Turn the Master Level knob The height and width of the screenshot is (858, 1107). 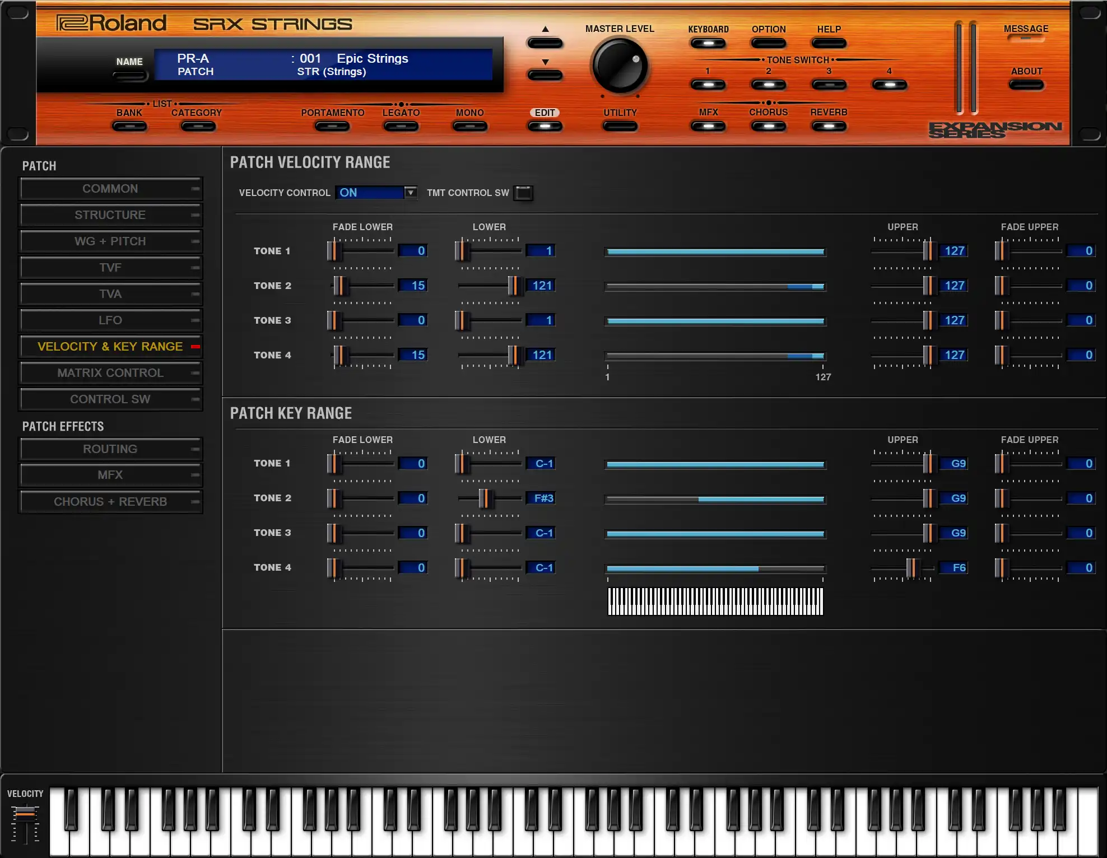[620, 67]
